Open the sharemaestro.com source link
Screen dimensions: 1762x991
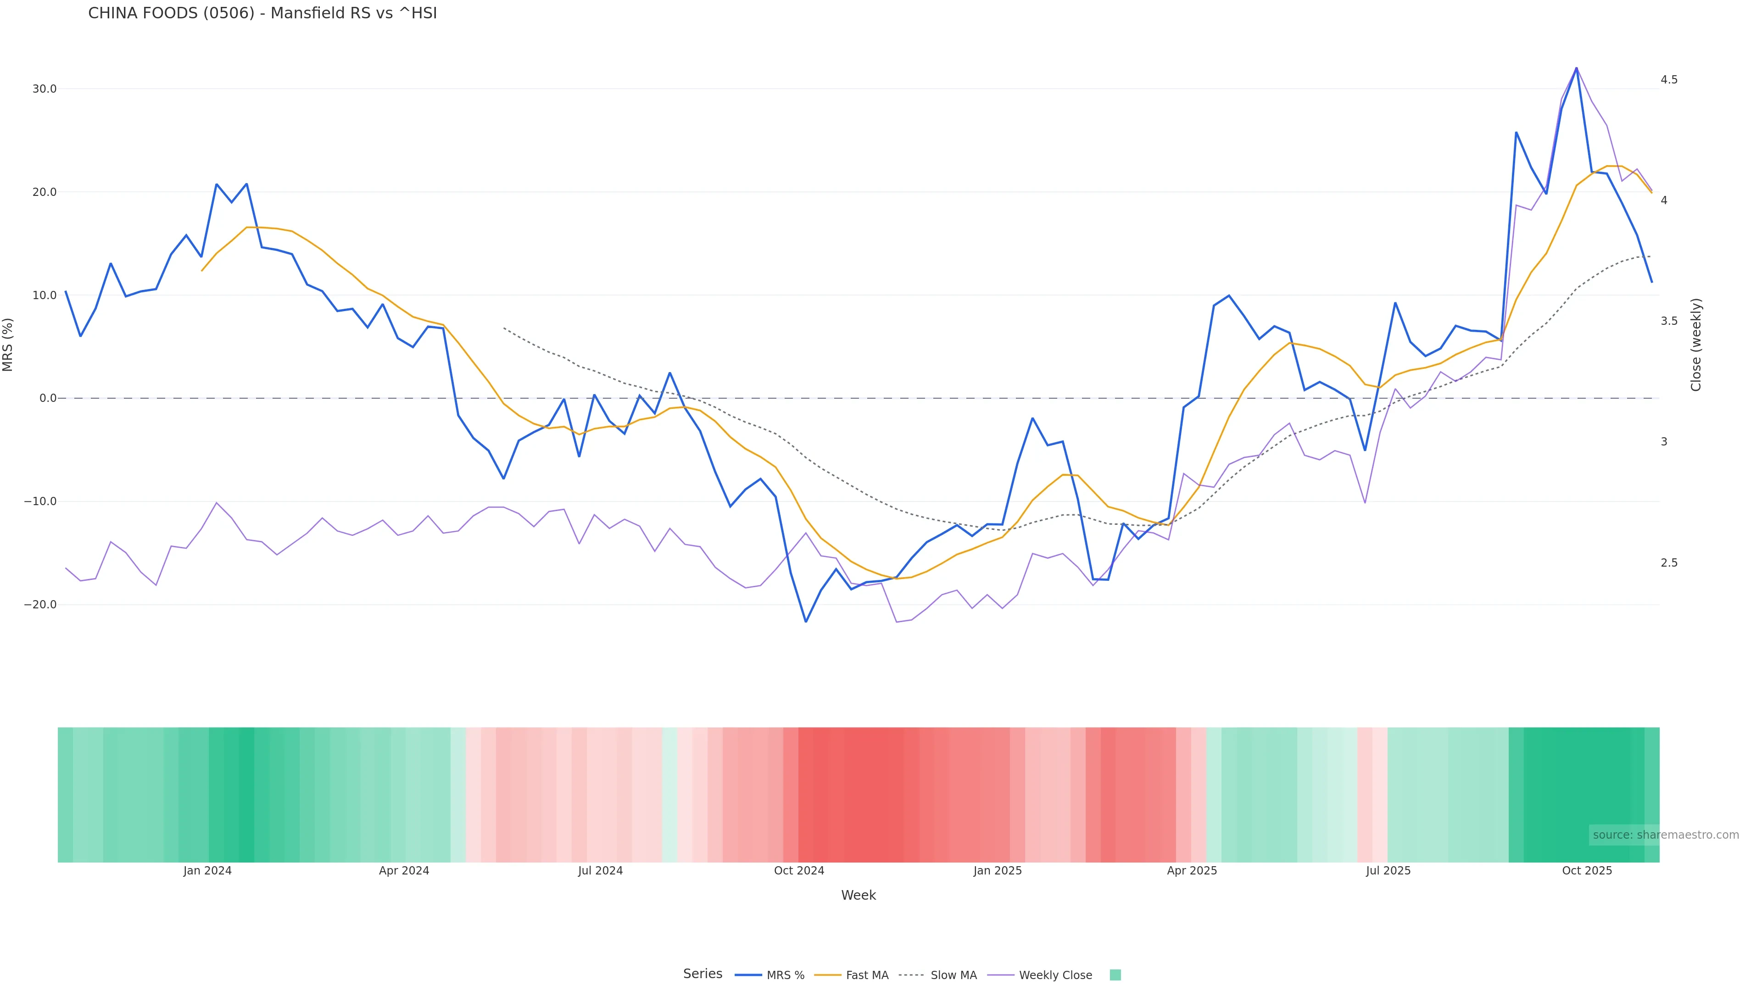click(1665, 835)
